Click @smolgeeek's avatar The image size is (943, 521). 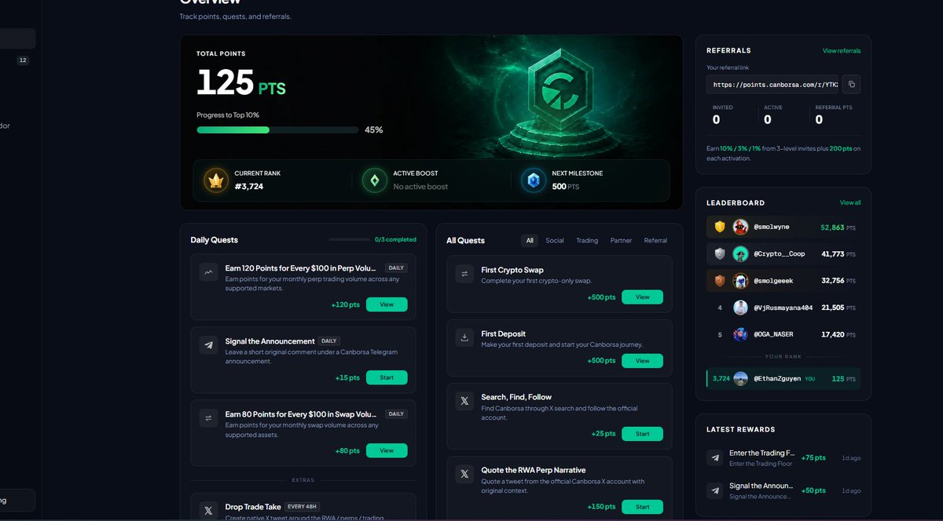point(740,280)
